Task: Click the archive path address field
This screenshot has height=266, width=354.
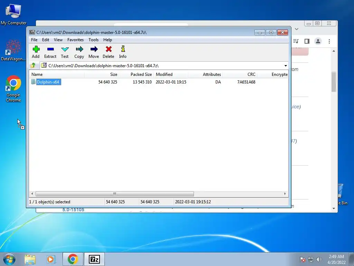Action: click(161, 65)
